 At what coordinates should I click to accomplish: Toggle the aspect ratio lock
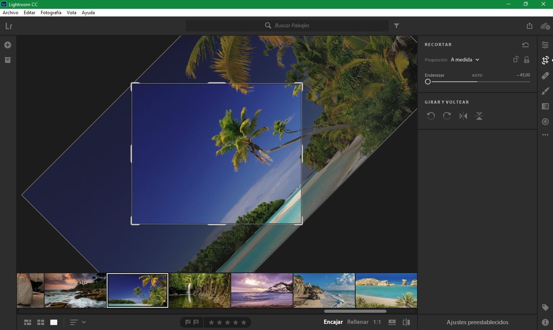[527, 59]
